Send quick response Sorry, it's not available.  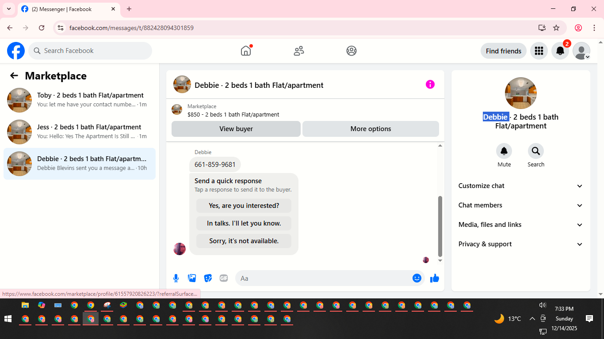pyautogui.click(x=244, y=241)
